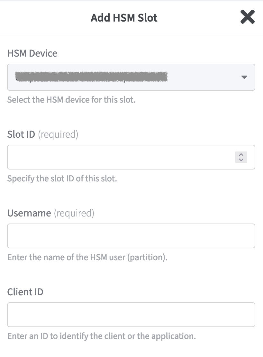
Task: Click the Client ID label
Action: pos(25,292)
